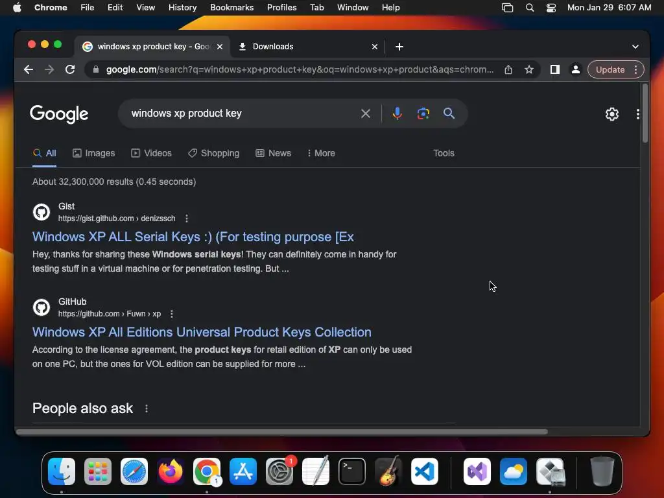664x498 pixels.
Task: Expand the More search filters
Action: 321,153
